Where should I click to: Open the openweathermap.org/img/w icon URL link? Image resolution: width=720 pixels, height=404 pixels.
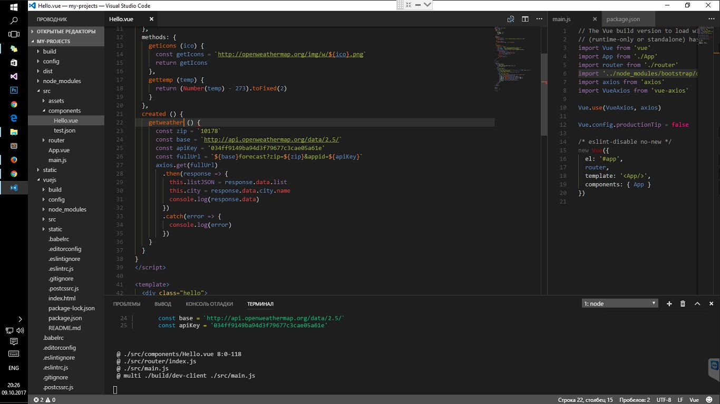pos(290,54)
